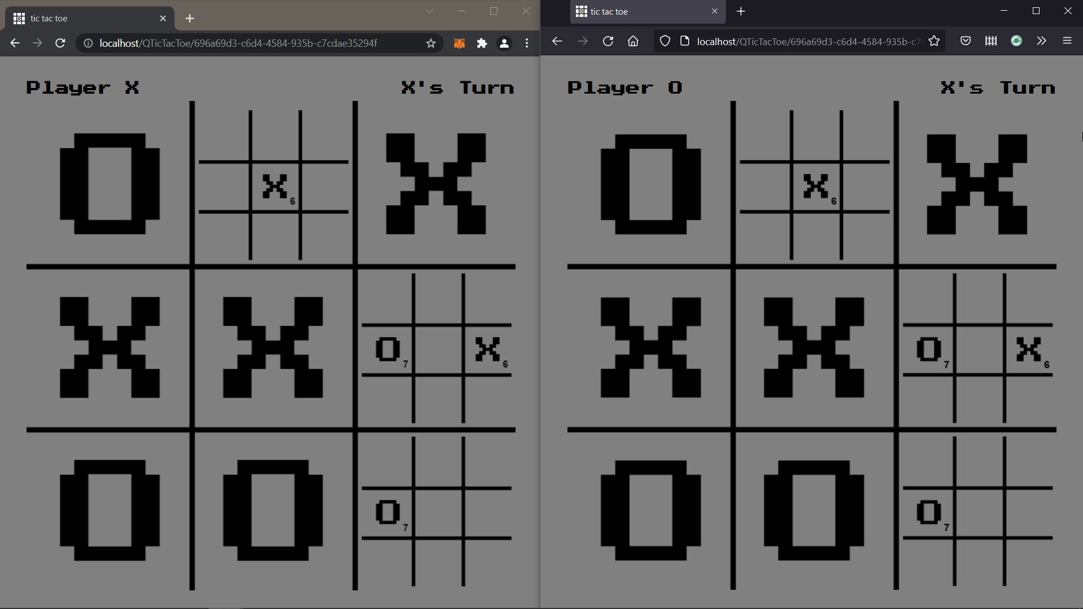Open a new tab in Firefox

tap(741, 11)
